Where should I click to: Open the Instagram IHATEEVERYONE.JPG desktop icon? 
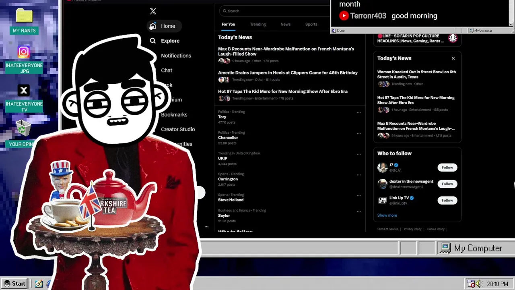pos(24,59)
